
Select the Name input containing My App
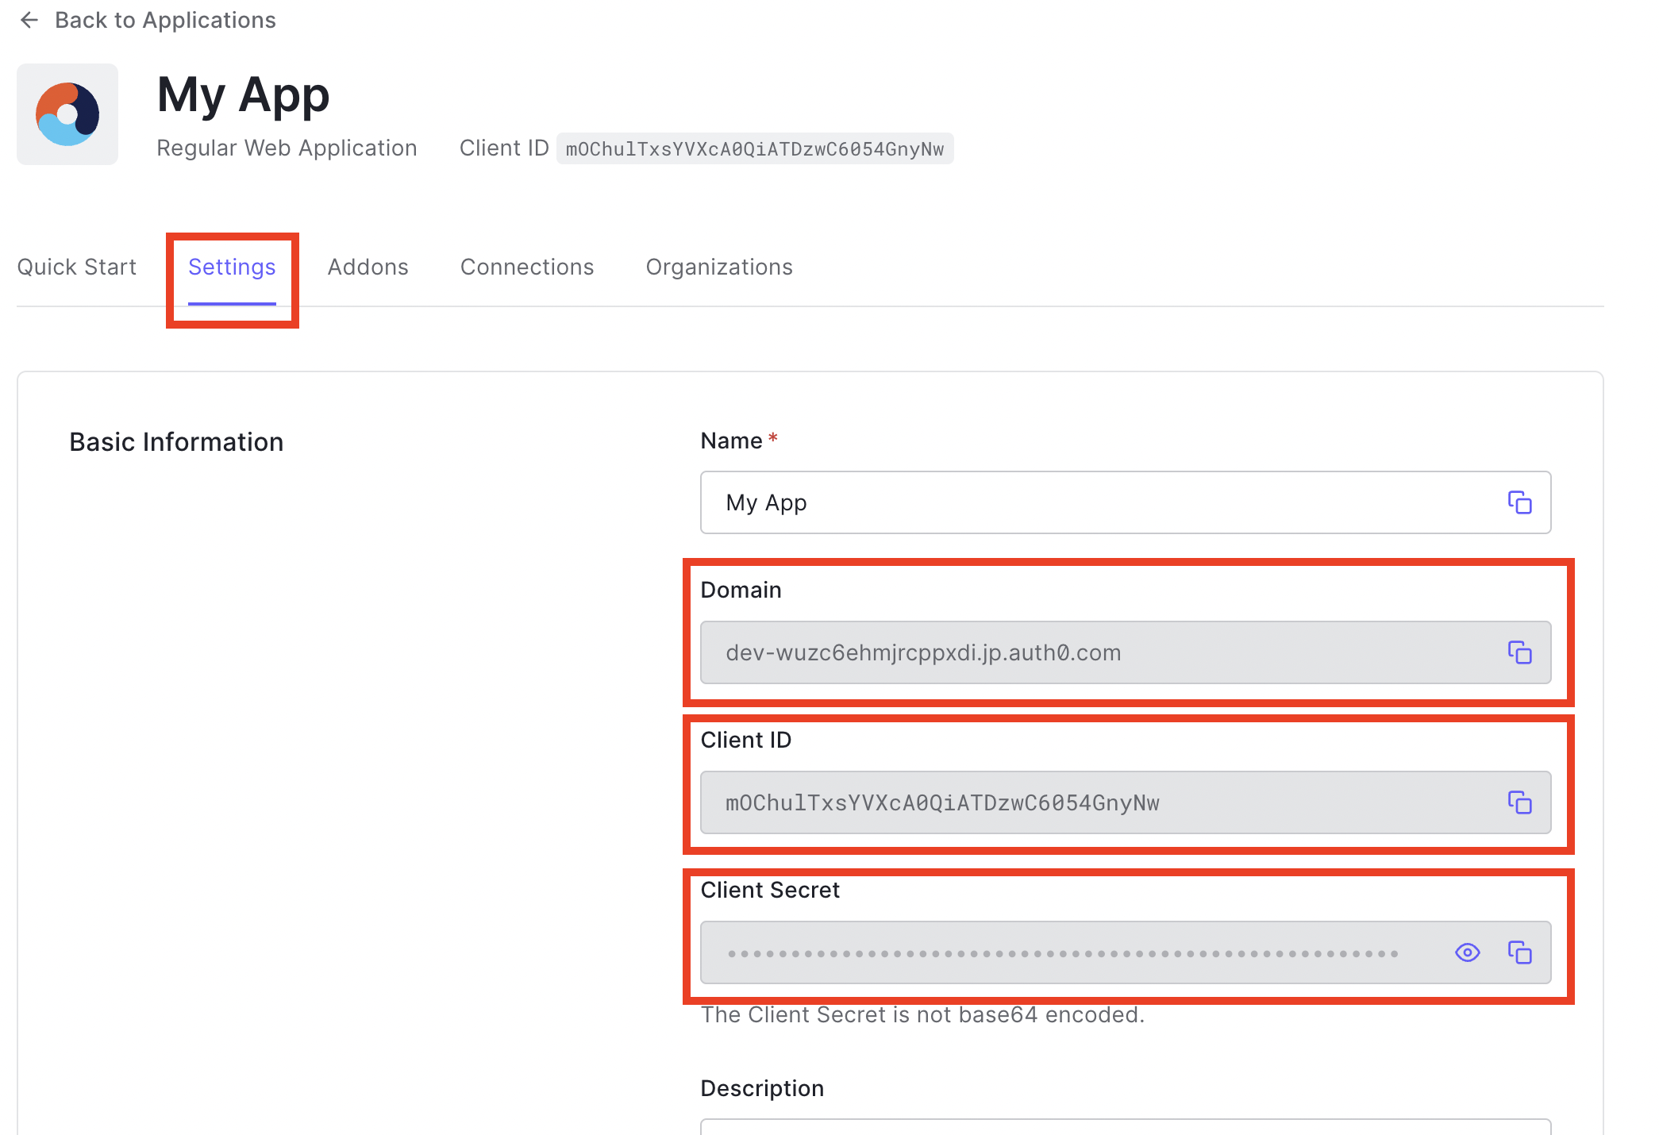coord(1032,502)
